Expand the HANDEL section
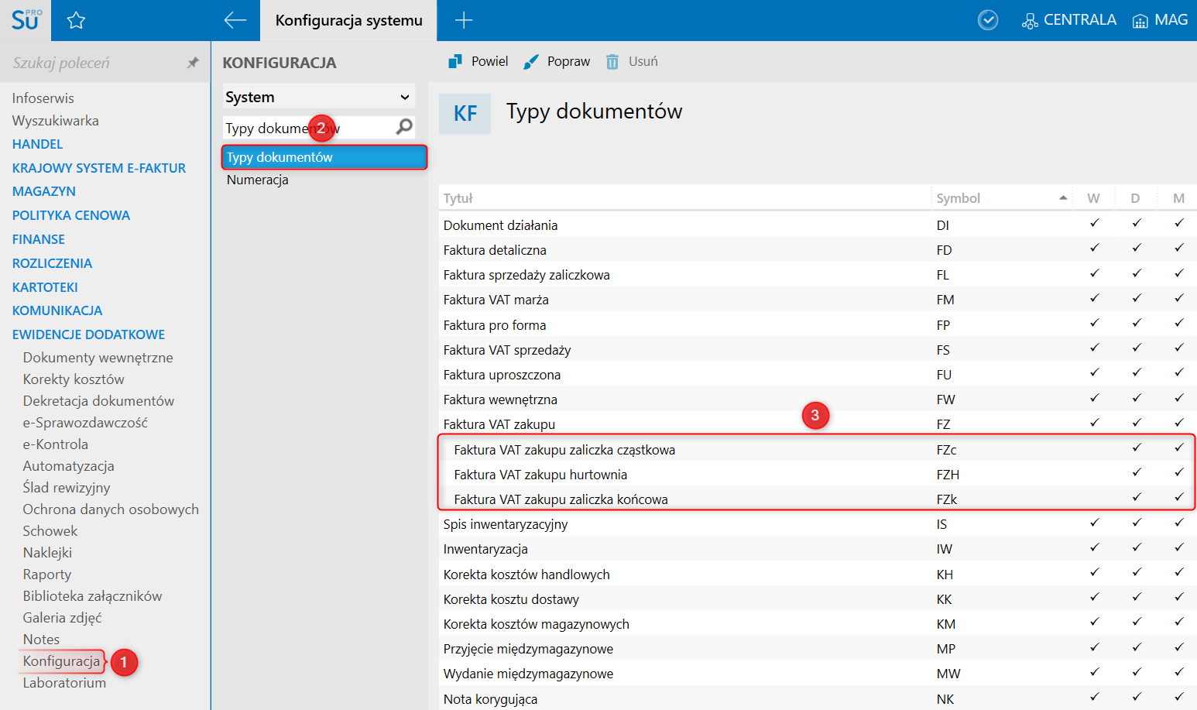1197x710 pixels. coord(38,144)
